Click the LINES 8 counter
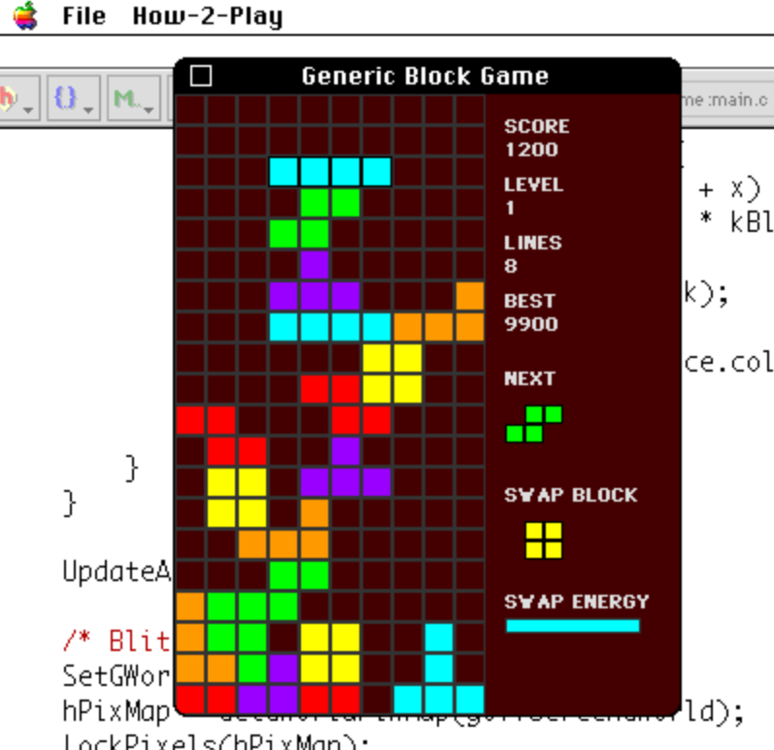Image resolution: width=774 pixels, height=750 pixels. (532, 254)
